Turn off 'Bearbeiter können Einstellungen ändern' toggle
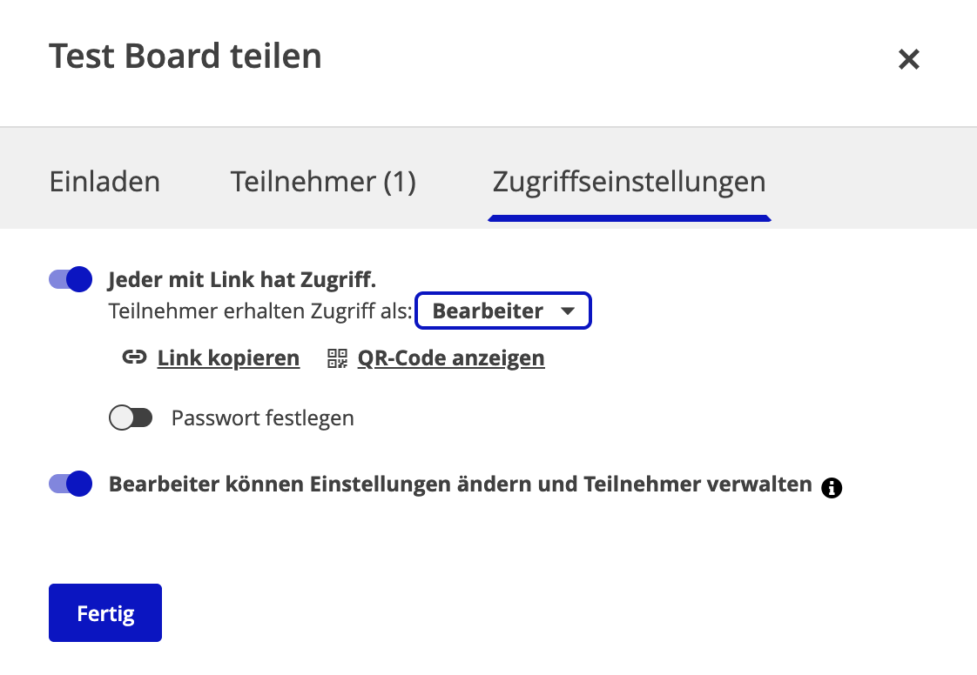Viewport: 977px width, 675px height. tap(70, 484)
